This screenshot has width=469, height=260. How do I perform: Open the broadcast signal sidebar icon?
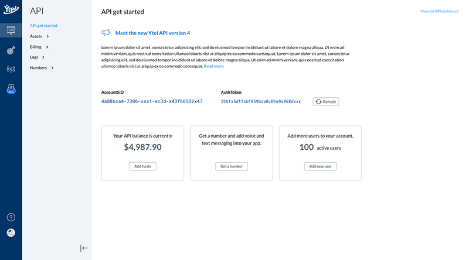tap(11, 69)
